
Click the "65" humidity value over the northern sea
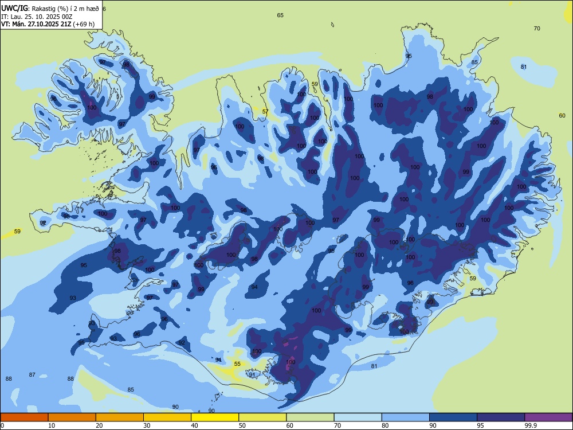click(x=280, y=15)
